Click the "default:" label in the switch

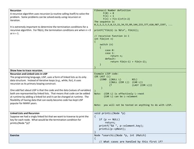pyautogui.click(x=110, y=59)
